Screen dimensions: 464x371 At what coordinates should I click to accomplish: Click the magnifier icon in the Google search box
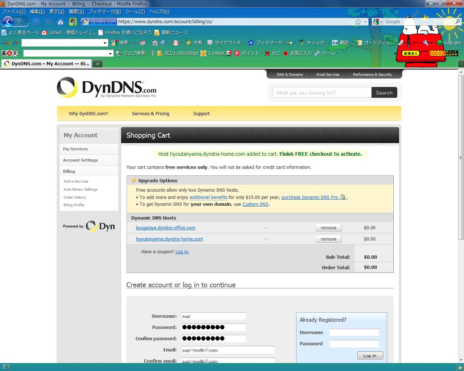(458, 22)
